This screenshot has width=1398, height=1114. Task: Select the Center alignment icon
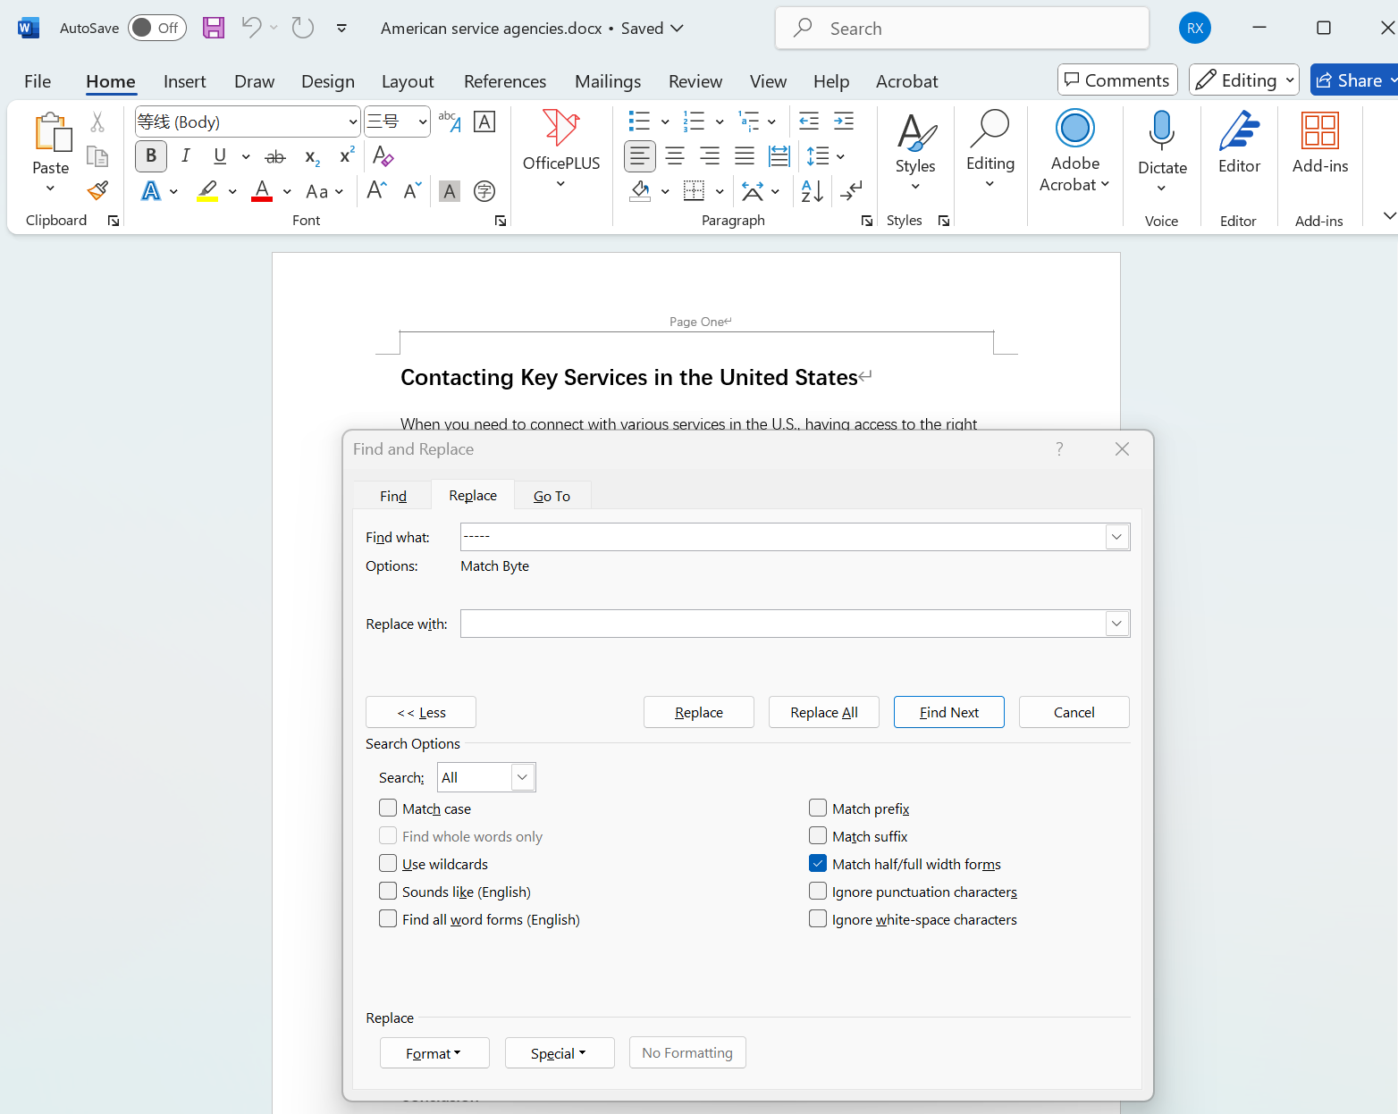(675, 156)
